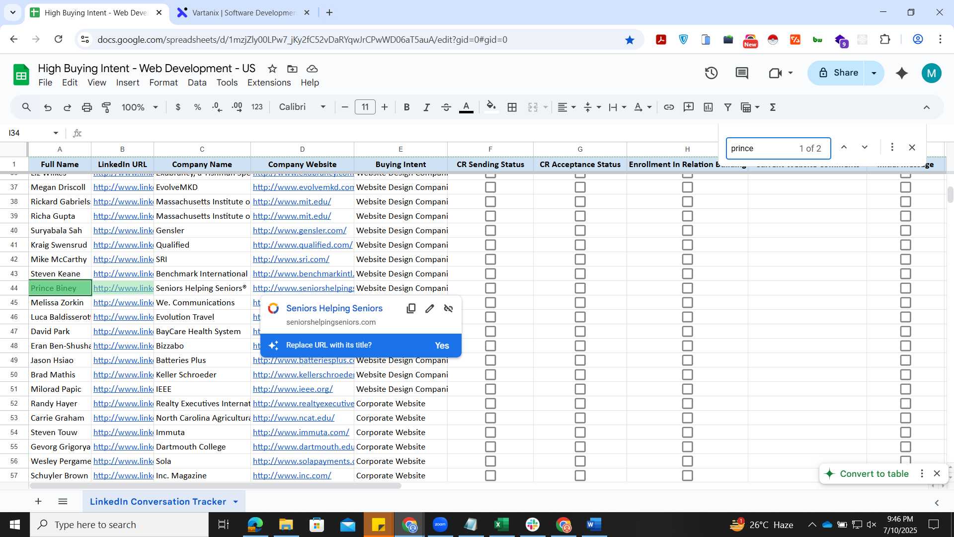Go to next find result

865,148
